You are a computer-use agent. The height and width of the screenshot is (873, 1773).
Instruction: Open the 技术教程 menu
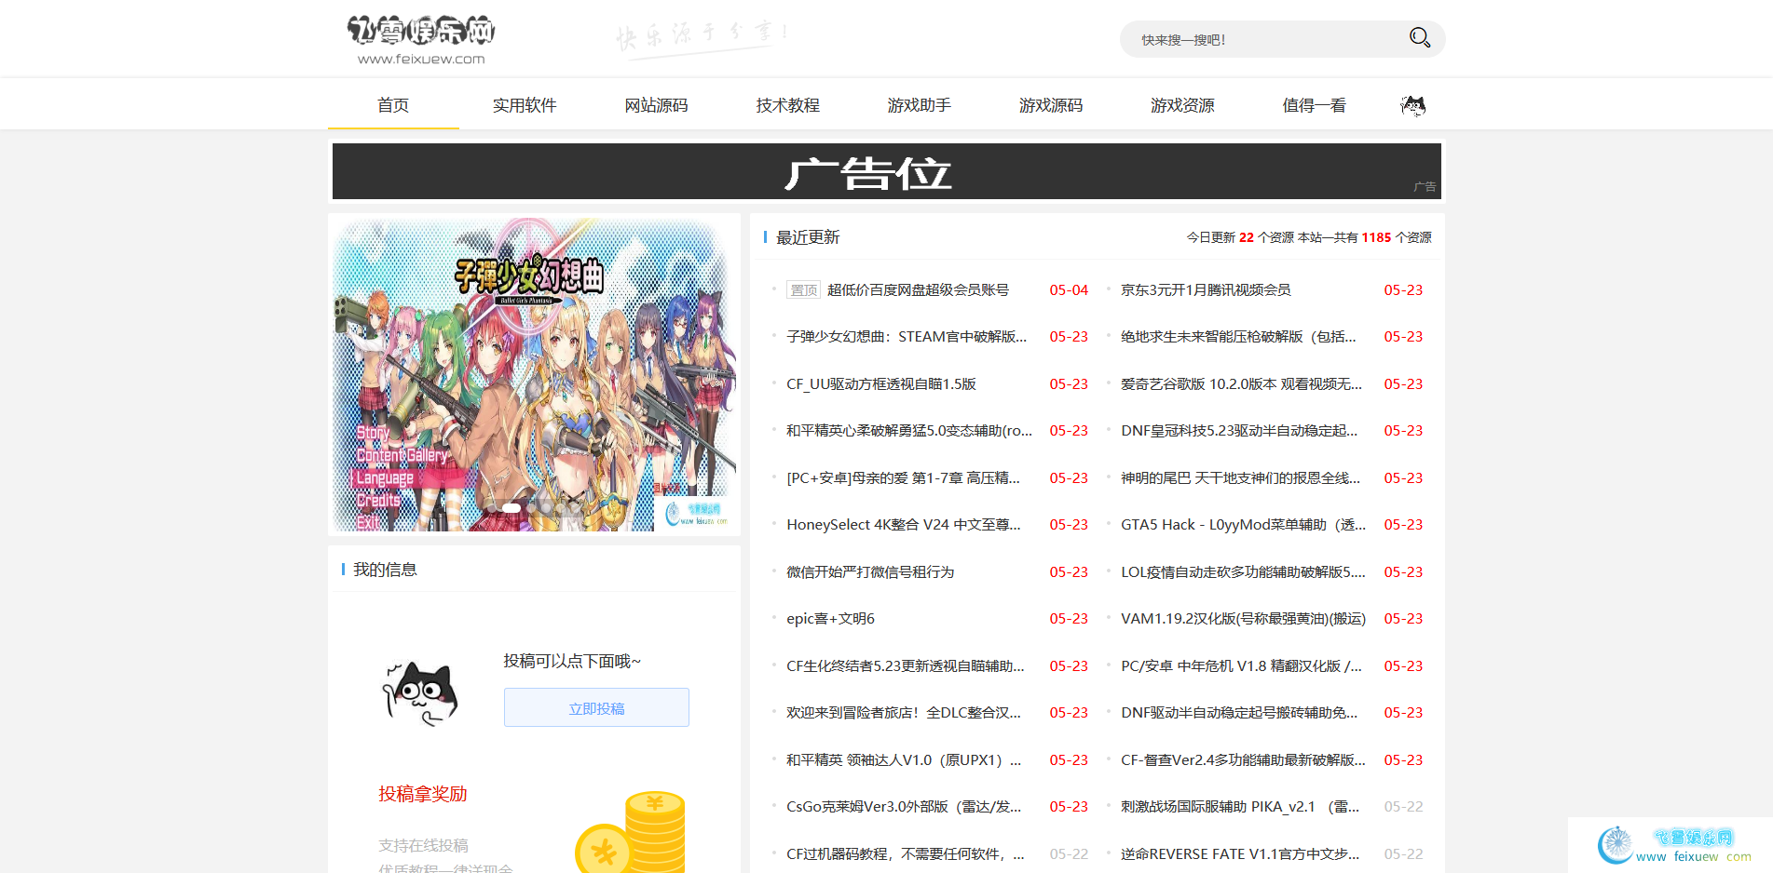coord(787,105)
